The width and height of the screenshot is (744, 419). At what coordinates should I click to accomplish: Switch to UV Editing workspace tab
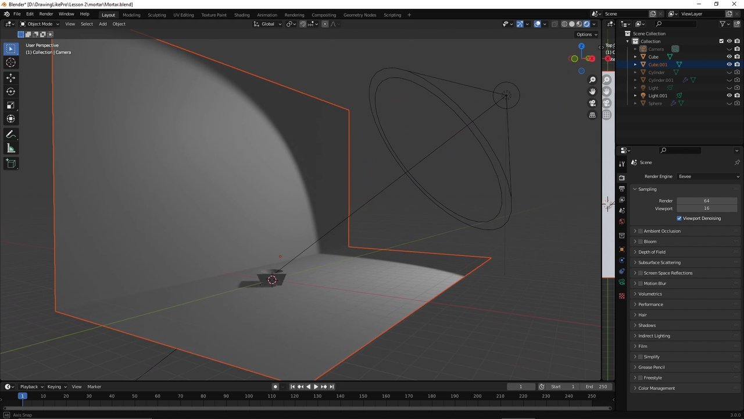click(x=183, y=15)
